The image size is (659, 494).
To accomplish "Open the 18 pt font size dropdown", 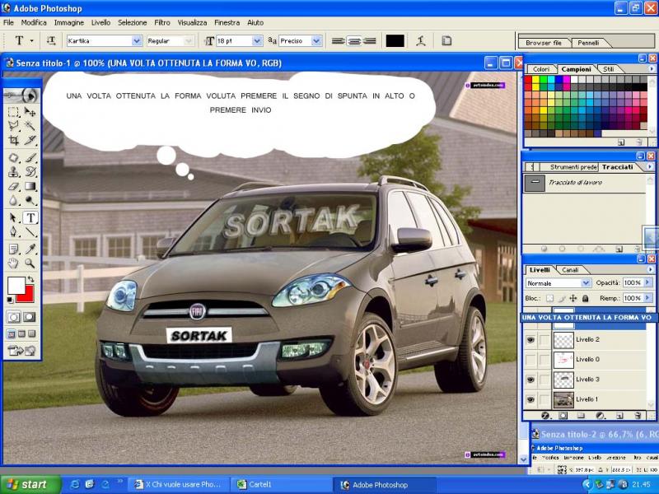I will coord(257,40).
